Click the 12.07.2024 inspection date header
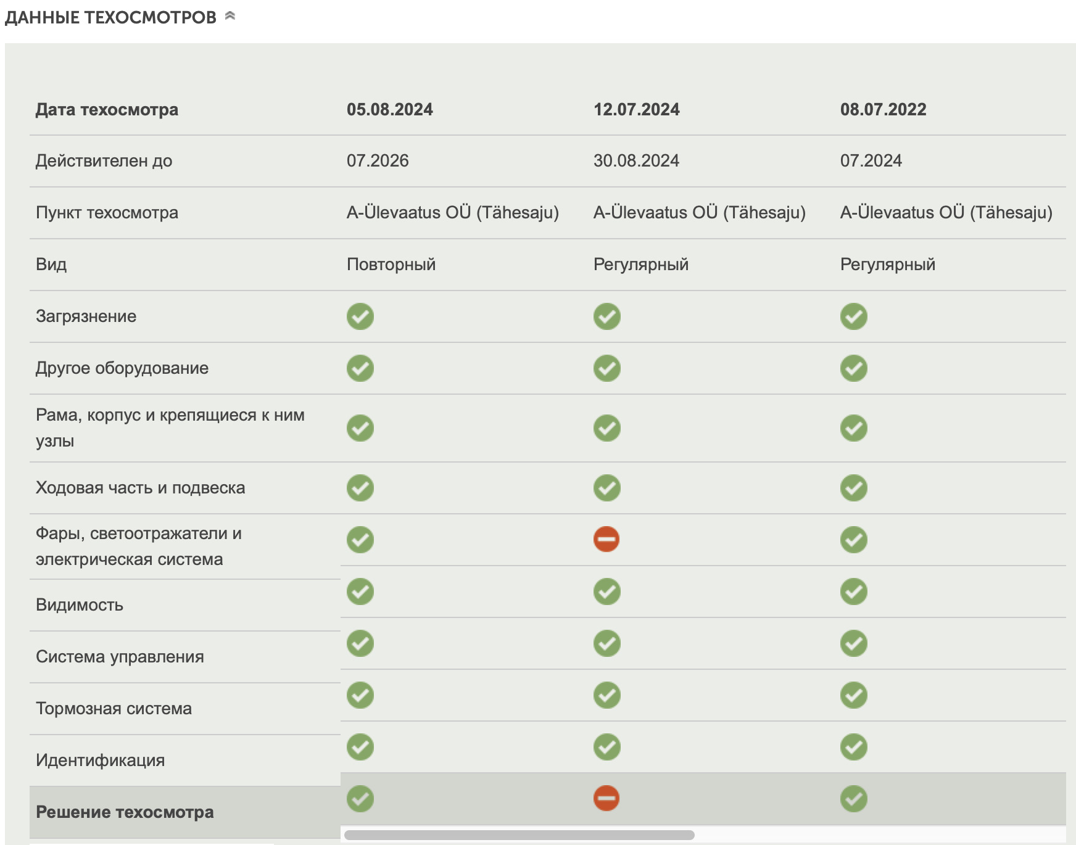Screen dimensions: 1076x845 click(x=637, y=110)
